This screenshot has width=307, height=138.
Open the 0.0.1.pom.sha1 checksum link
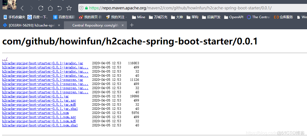[40, 125]
